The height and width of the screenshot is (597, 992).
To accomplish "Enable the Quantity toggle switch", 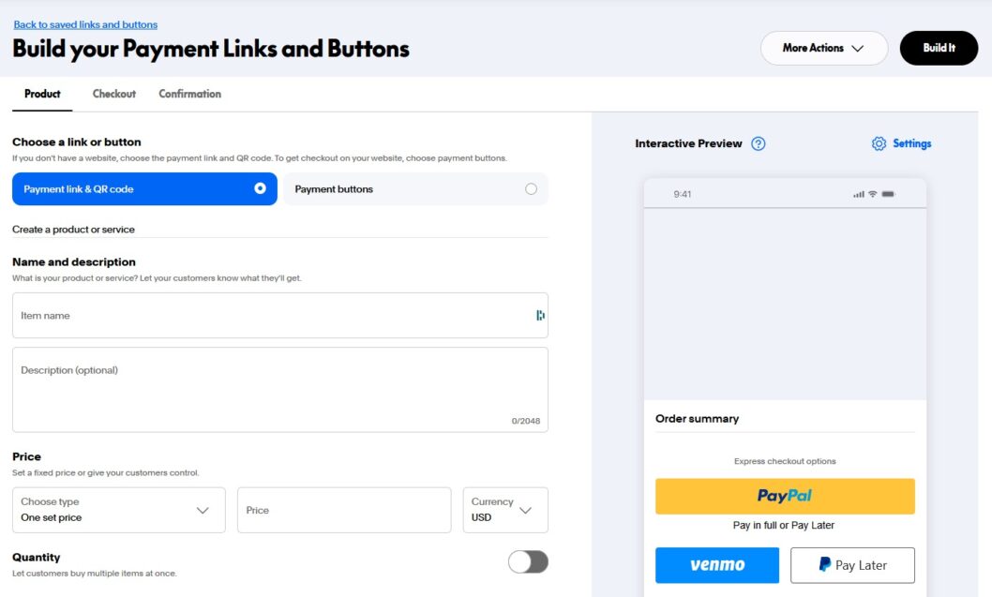I will pos(528,561).
